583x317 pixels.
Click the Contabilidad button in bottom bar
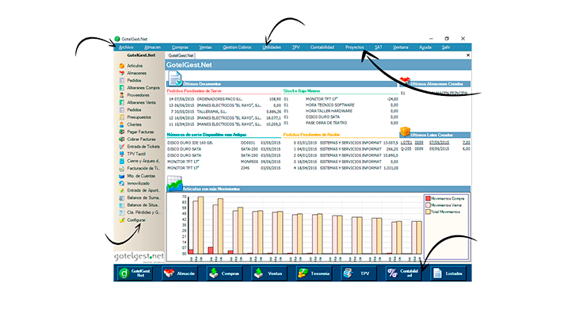click(403, 273)
